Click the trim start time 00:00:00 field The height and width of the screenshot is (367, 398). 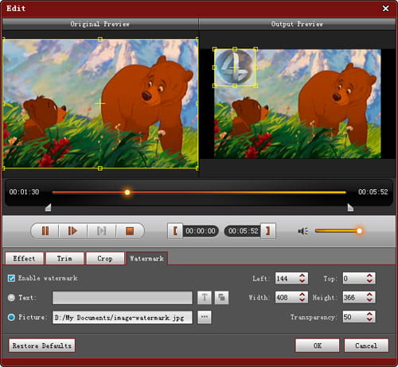201,231
